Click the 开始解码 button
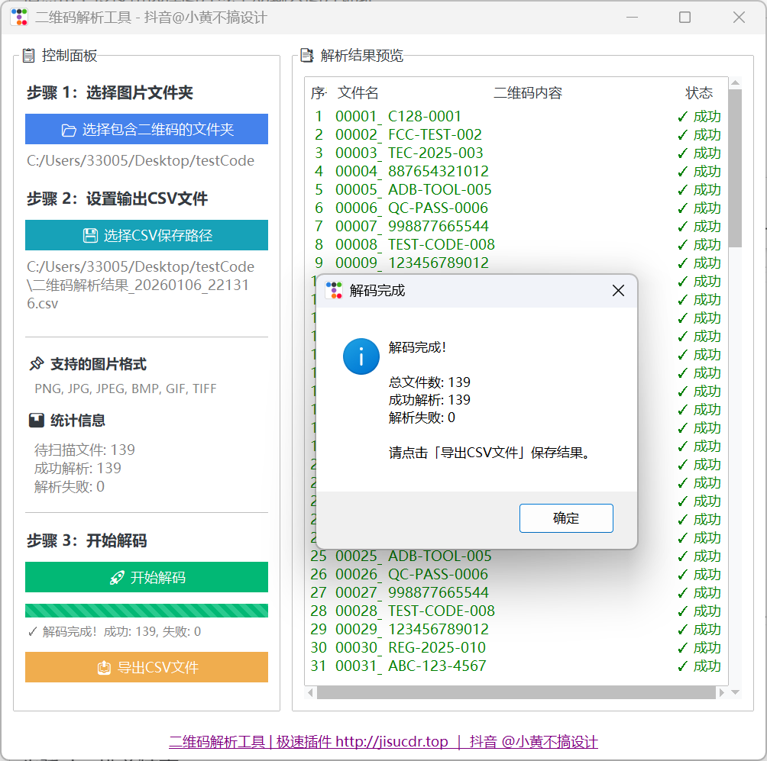This screenshot has width=767, height=761. click(147, 577)
